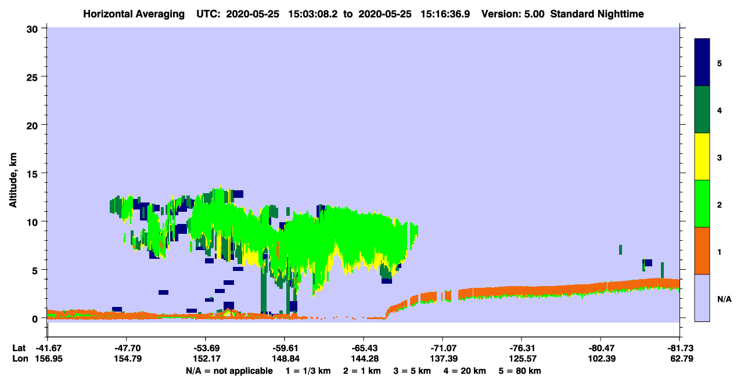Image resolution: width=755 pixels, height=387 pixels.
Task: Click the color bar label '3'
Action: 720,158
